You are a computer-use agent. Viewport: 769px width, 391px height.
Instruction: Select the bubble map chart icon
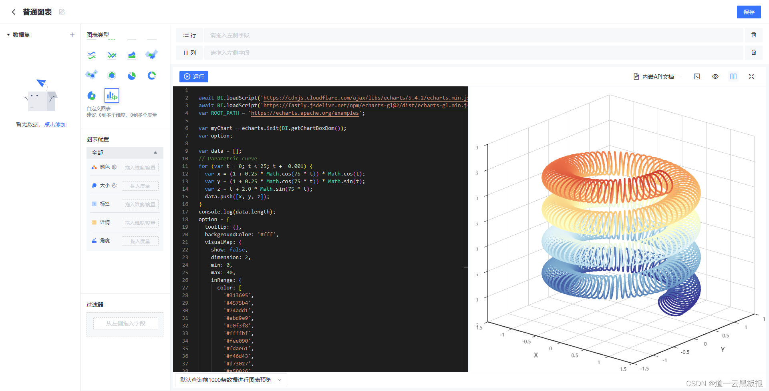pos(92,75)
